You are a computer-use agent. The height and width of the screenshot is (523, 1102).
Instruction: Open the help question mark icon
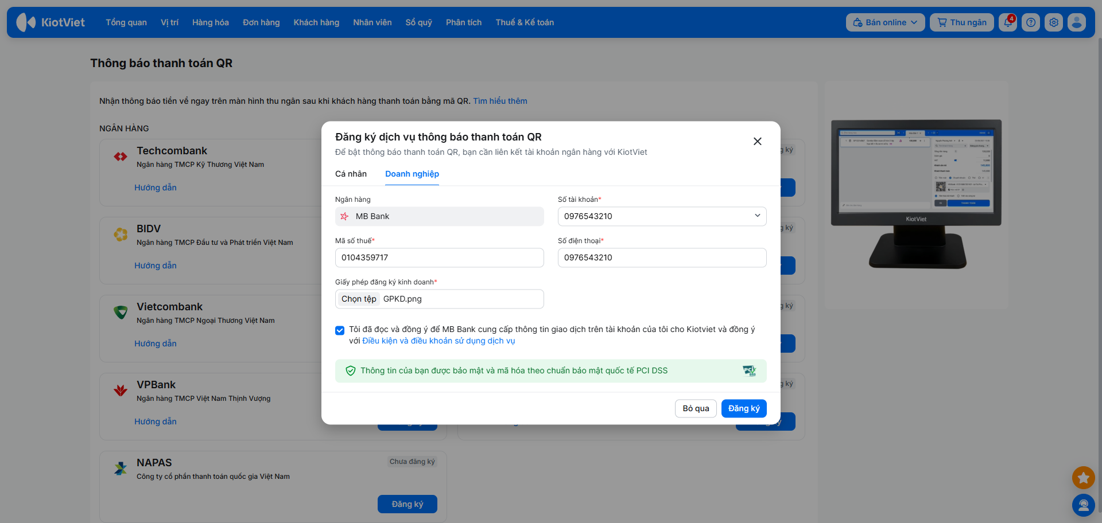1031,22
